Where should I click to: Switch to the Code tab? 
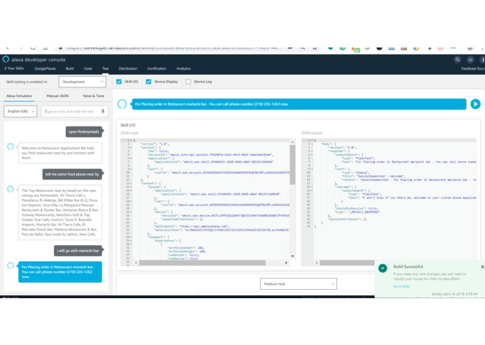(x=88, y=68)
